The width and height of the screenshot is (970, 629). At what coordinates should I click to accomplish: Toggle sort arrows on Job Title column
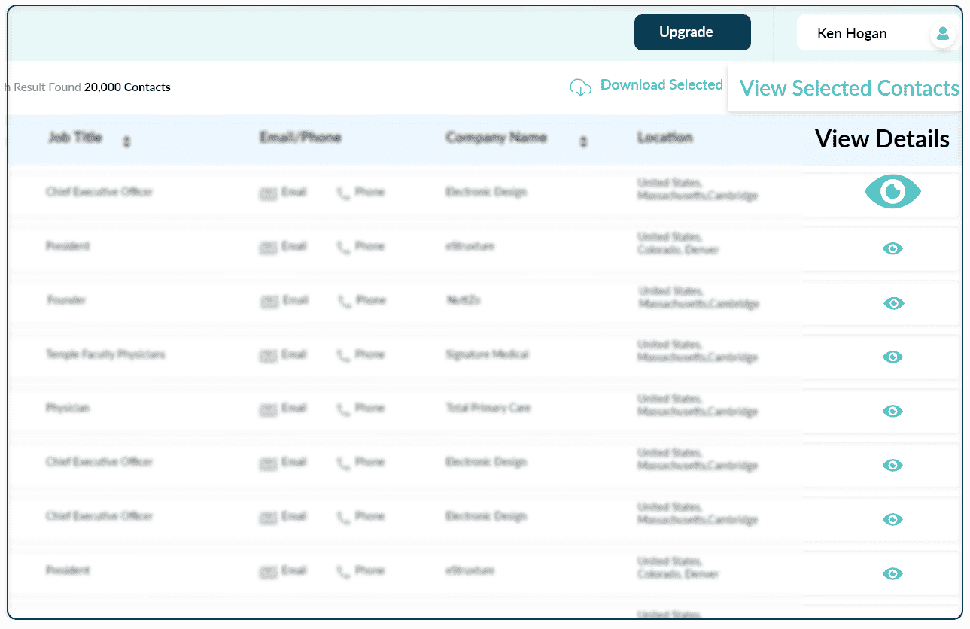(126, 141)
